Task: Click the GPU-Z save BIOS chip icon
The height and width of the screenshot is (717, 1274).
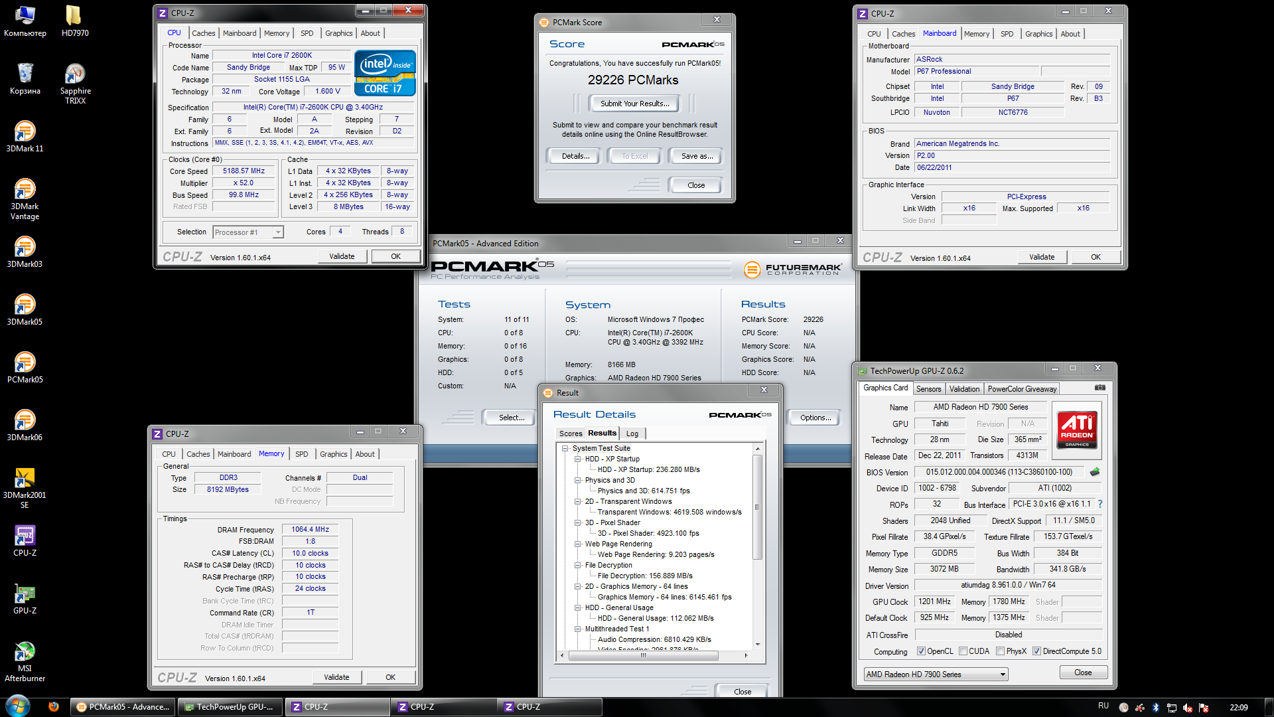Action: point(1095,472)
